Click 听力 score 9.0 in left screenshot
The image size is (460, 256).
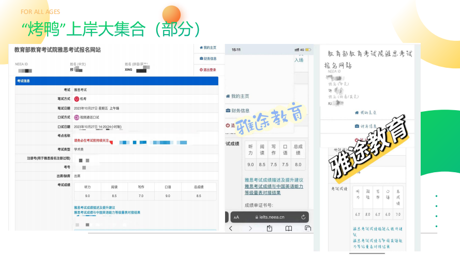click(x=87, y=196)
